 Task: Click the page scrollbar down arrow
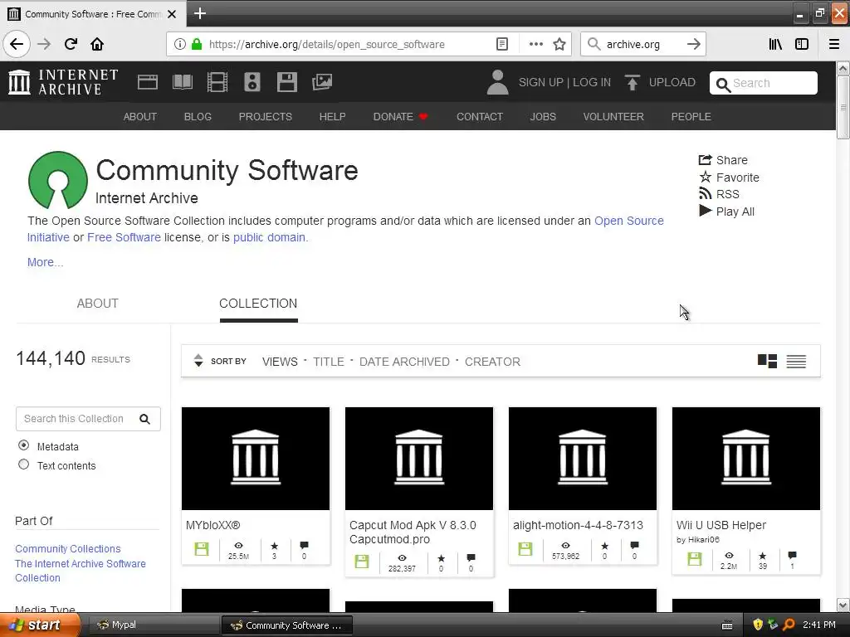coord(843,605)
